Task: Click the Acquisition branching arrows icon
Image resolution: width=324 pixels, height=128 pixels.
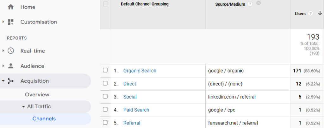Action: 11,81
